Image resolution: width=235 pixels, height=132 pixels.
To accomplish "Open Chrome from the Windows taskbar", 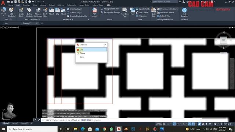I will pos(104,129).
